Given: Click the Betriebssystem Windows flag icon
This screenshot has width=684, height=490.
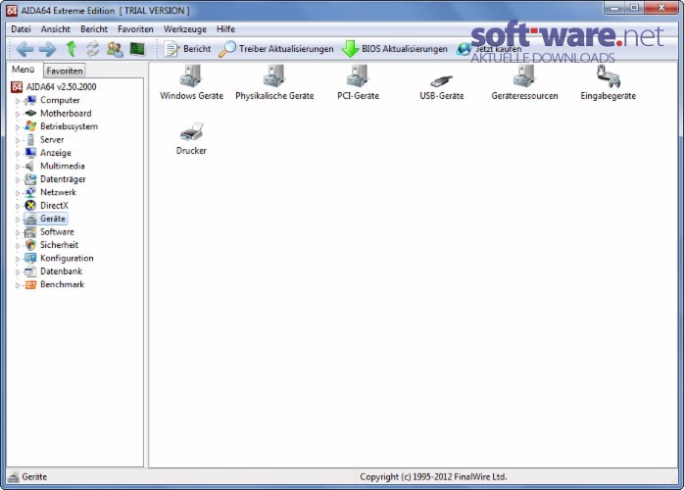Looking at the screenshot, I should [x=30, y=126].
